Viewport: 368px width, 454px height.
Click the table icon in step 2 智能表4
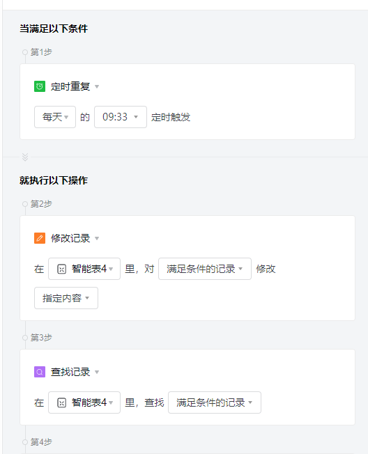[62, 269]
